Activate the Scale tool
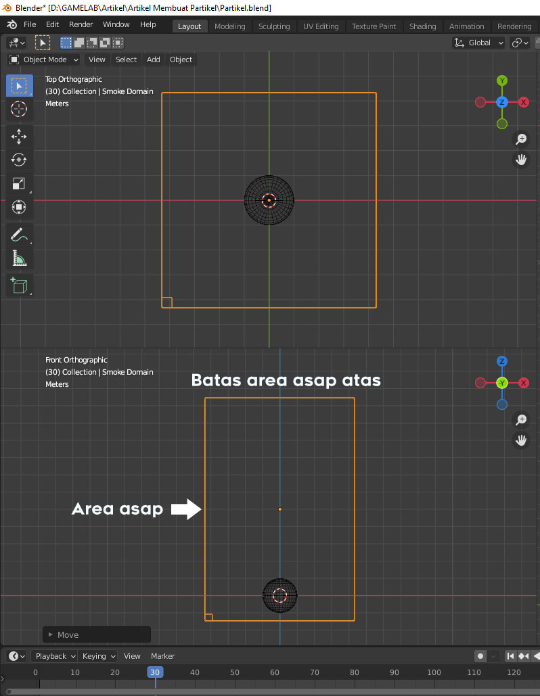Screen dimensions: 540x696 coord(19,183)
